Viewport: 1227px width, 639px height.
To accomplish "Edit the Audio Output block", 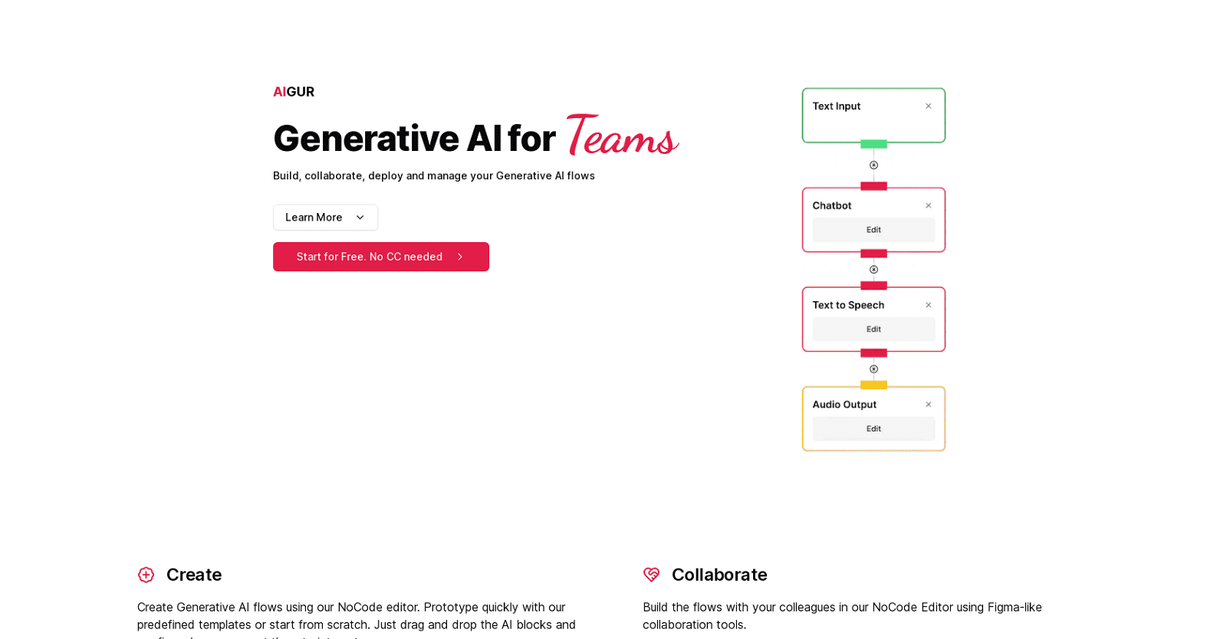I will [x=873, y=429].
